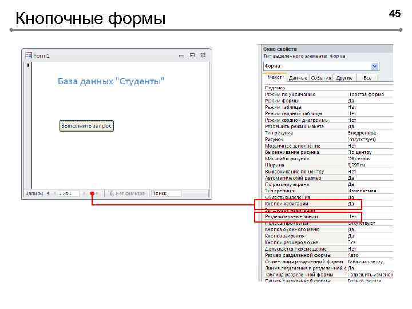Switch to the 'Макет' tab
412x309 pixels.
(x=275, y=77)
